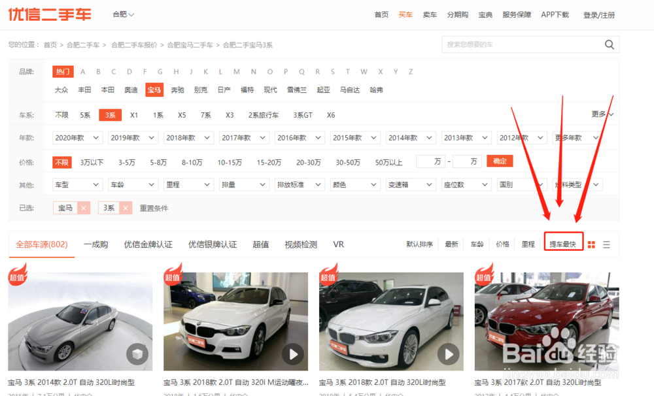654x396 pixels.
Task: Open the 2017年款 dropdown
Action: (243, 138)
